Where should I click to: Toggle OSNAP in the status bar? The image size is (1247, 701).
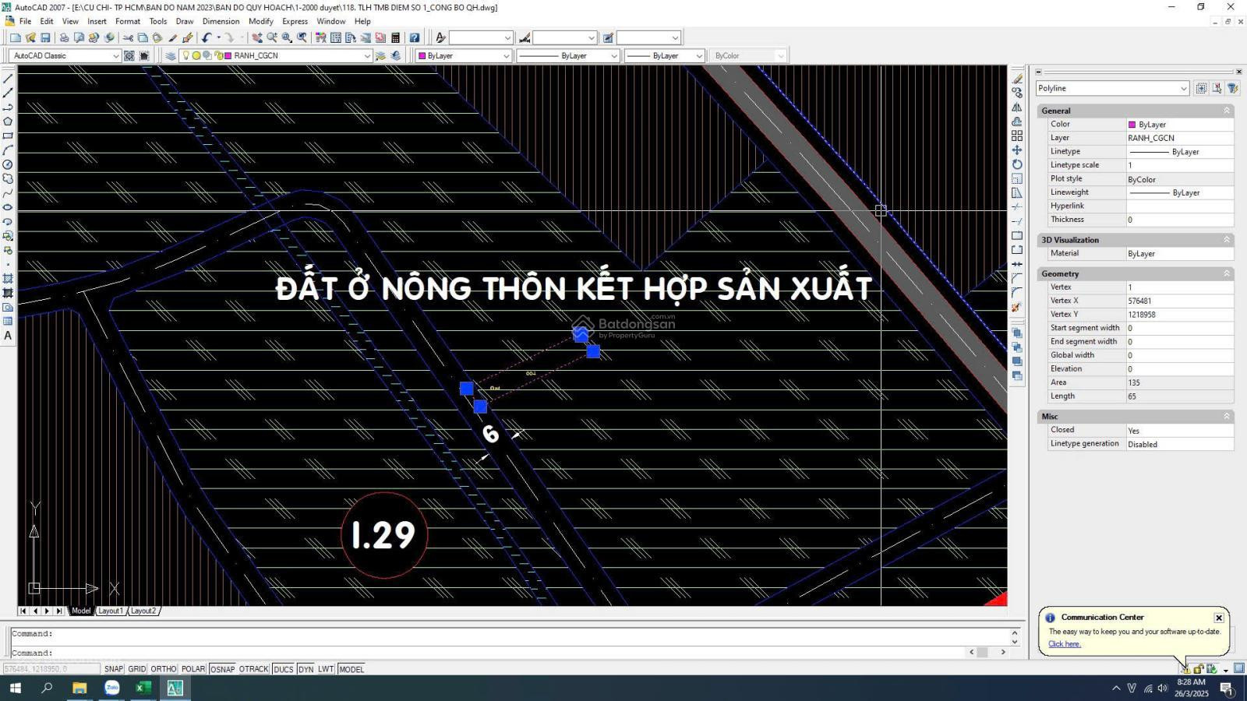[x=222, y=669]
